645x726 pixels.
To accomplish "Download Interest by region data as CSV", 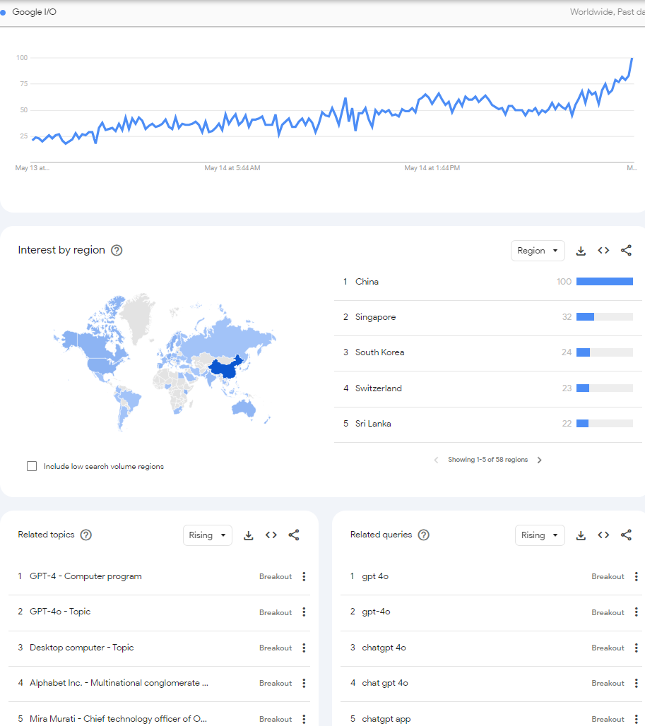I will coord(581,251).
